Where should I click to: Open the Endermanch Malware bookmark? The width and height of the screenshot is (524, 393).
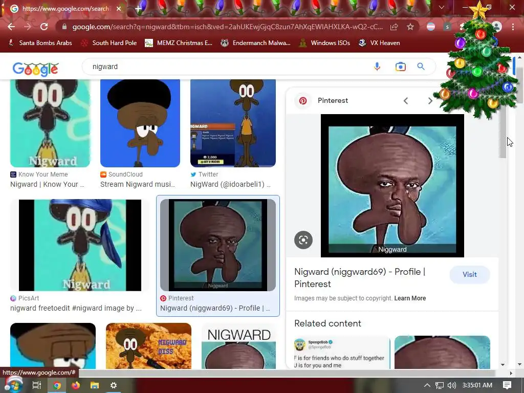[256, 43]
